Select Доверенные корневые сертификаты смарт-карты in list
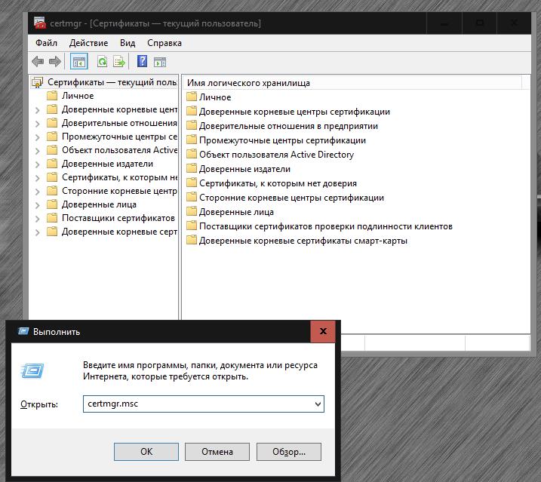This screenshot has height=482, width=541. [x=303, y=241]
